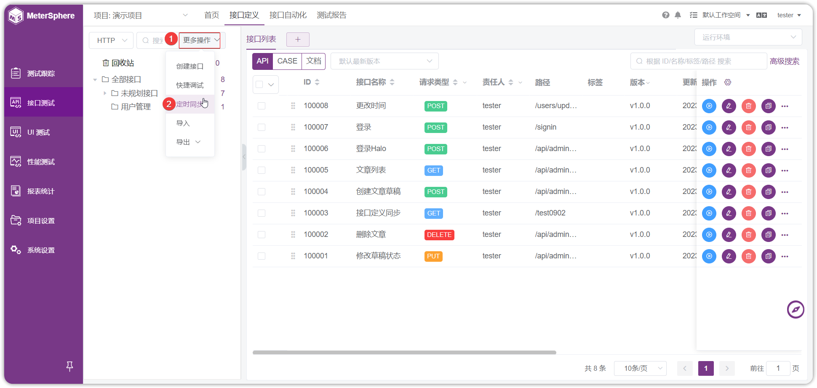Open notifications bell icon
Image resolution: width=817 pixels, height=388 pixels.
(x=678, y=15)
